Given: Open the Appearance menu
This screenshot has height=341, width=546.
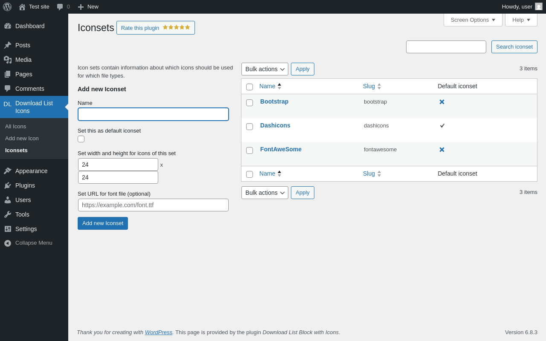Looking at the screenshot, I should coord(34,171).
